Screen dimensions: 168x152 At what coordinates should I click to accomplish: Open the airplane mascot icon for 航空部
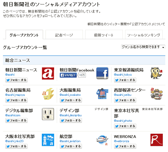point(102,140)
